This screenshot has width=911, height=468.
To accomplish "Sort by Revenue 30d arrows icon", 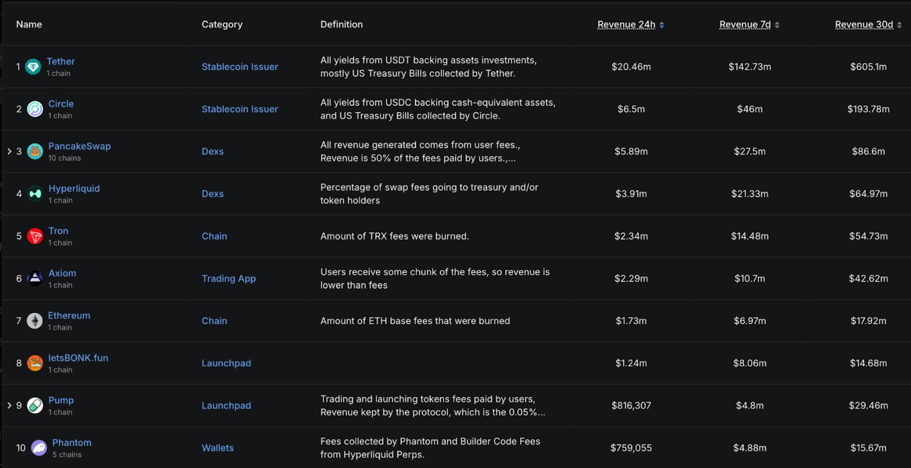I will pos(900,25).
